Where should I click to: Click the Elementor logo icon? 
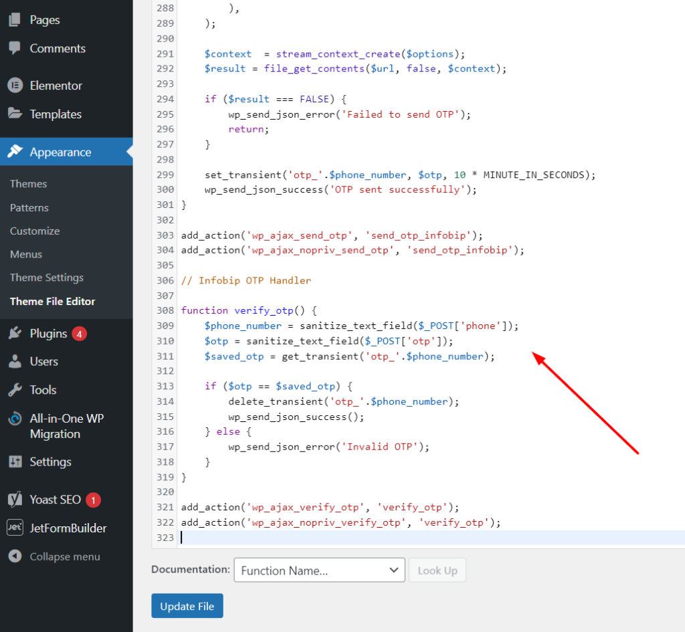15,86
